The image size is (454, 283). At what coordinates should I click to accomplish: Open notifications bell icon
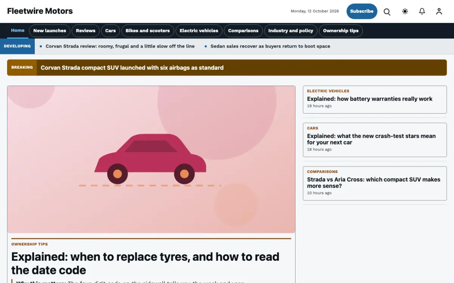click(x=422, y=11)
